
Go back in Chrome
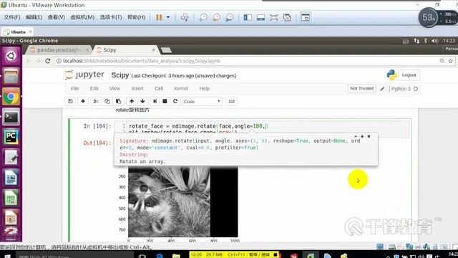point(29,61)
